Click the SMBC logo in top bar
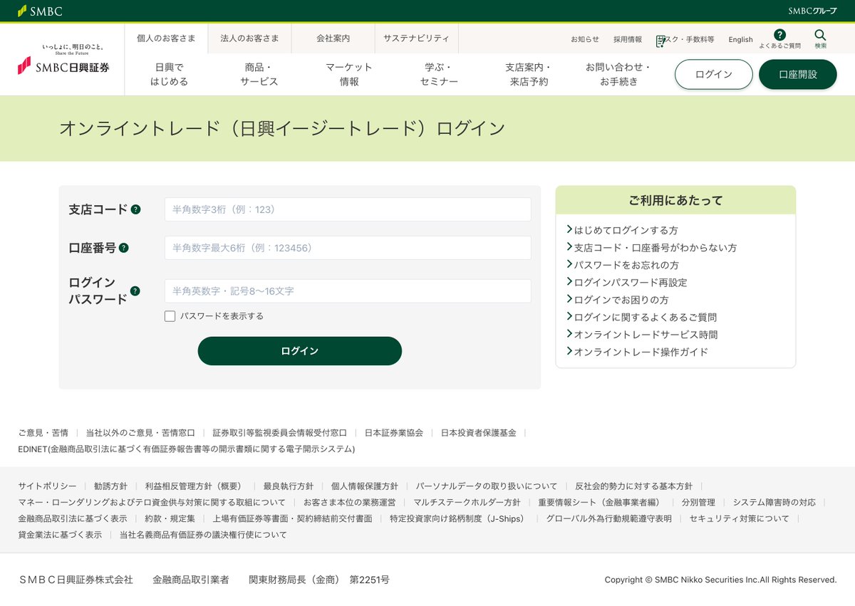The width and height of the screenshot is (855, 606). tap(40, 11)
